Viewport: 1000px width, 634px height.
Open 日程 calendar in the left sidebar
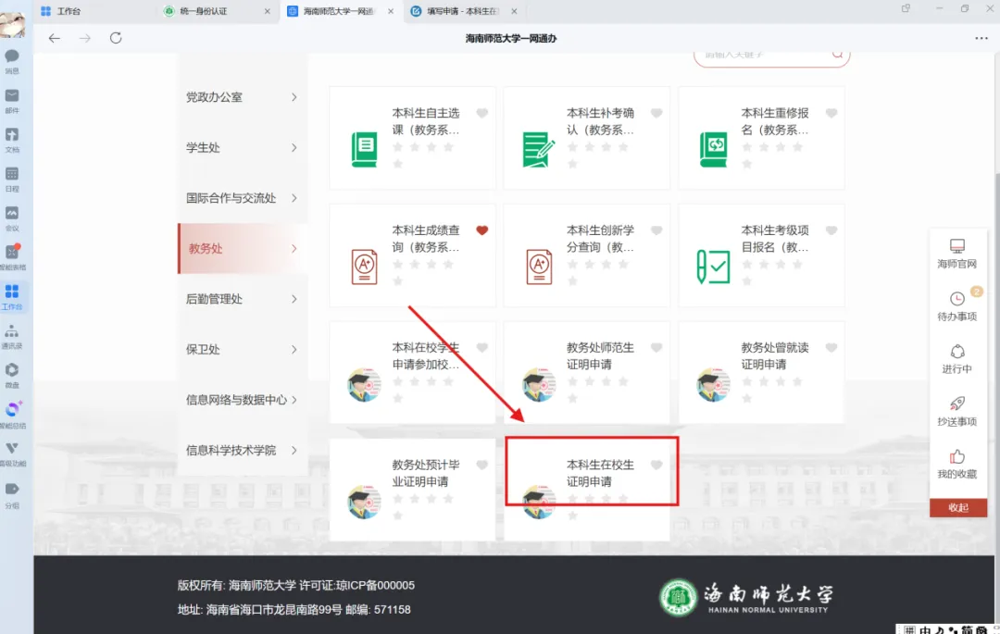click(11, 179)
